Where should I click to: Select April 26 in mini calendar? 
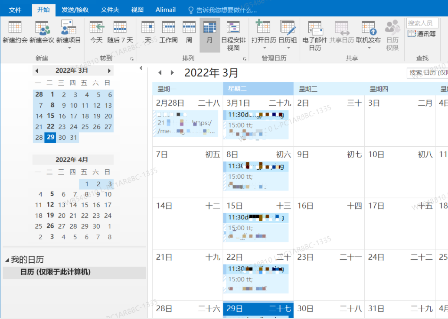pos(50,226)
